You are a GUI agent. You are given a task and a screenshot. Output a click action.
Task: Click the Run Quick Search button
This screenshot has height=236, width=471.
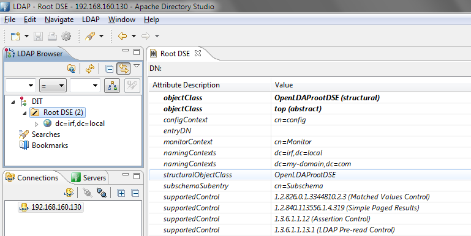(x=132, y=86)
